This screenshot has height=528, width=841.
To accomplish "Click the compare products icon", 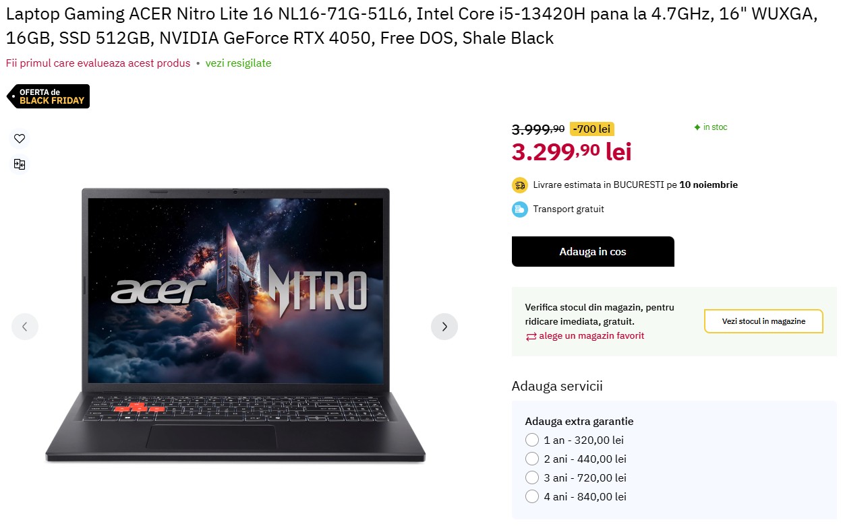I will [x=20, y=164].
